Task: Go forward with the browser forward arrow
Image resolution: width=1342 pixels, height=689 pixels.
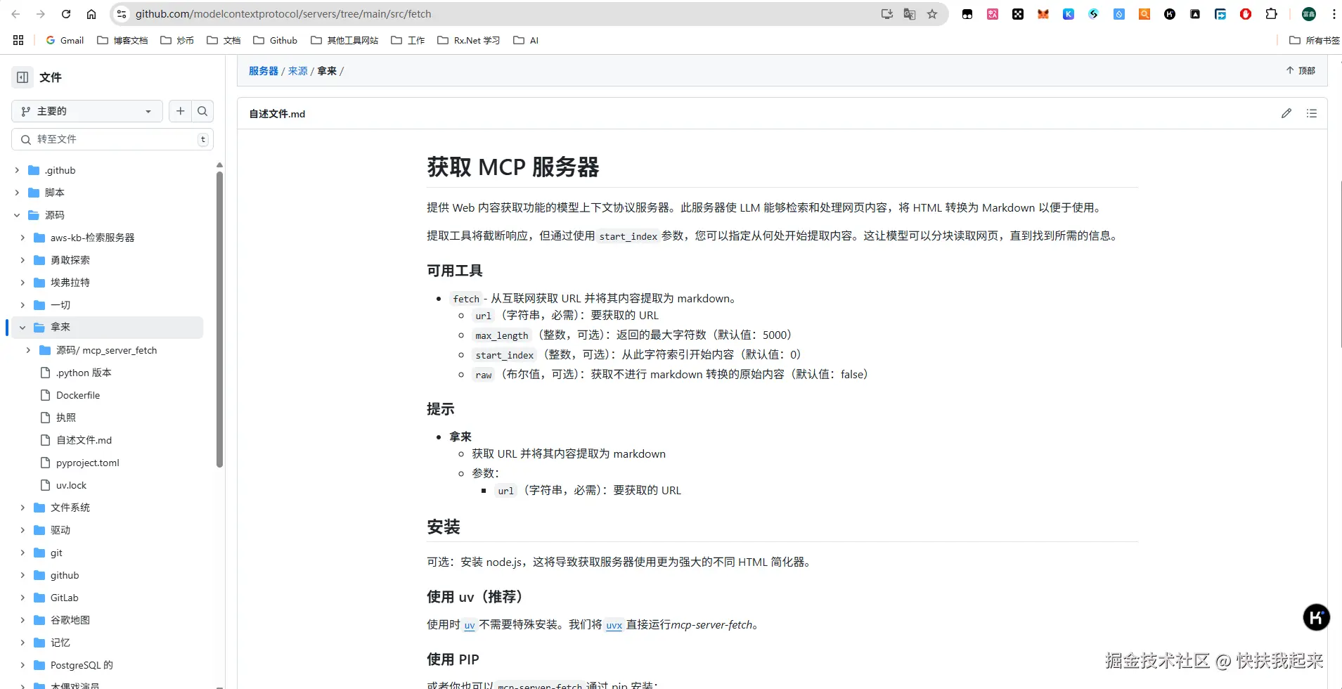Action: pos(41,14)
